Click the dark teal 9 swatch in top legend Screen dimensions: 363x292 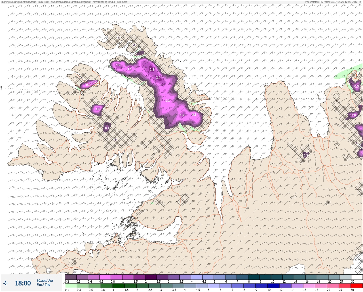(265, 277)
